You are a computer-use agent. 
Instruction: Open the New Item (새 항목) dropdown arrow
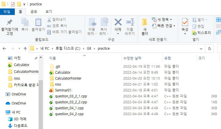coord(171,19)
